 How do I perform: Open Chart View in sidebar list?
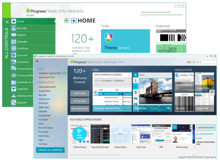pos(44,107)
